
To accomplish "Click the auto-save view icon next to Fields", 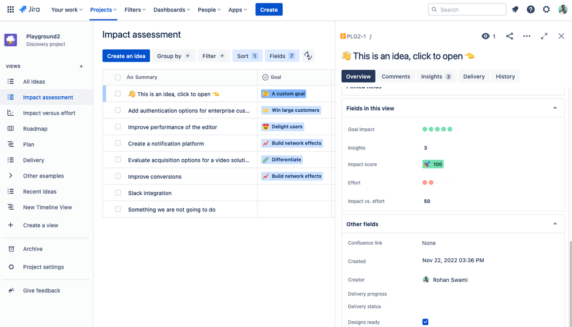I will click(x=308, y=56).
